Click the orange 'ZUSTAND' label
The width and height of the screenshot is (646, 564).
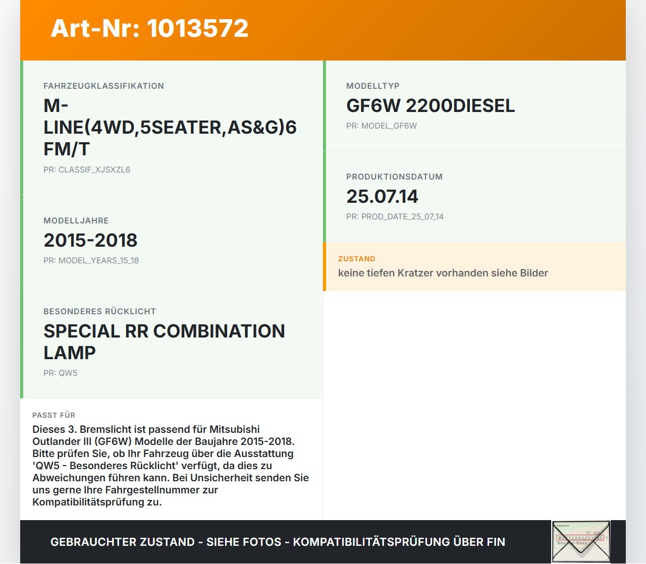[357, 259]
